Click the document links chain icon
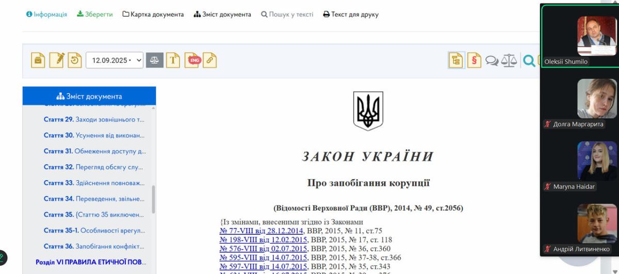 tap(209, 60)
